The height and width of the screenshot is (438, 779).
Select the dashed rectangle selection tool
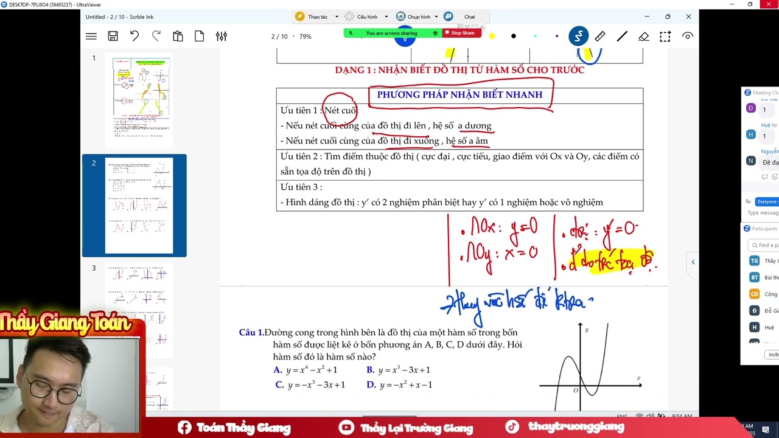tap(665, 36)
